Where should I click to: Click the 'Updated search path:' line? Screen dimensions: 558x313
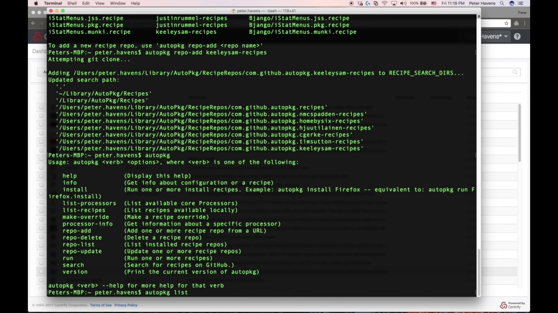84,80
